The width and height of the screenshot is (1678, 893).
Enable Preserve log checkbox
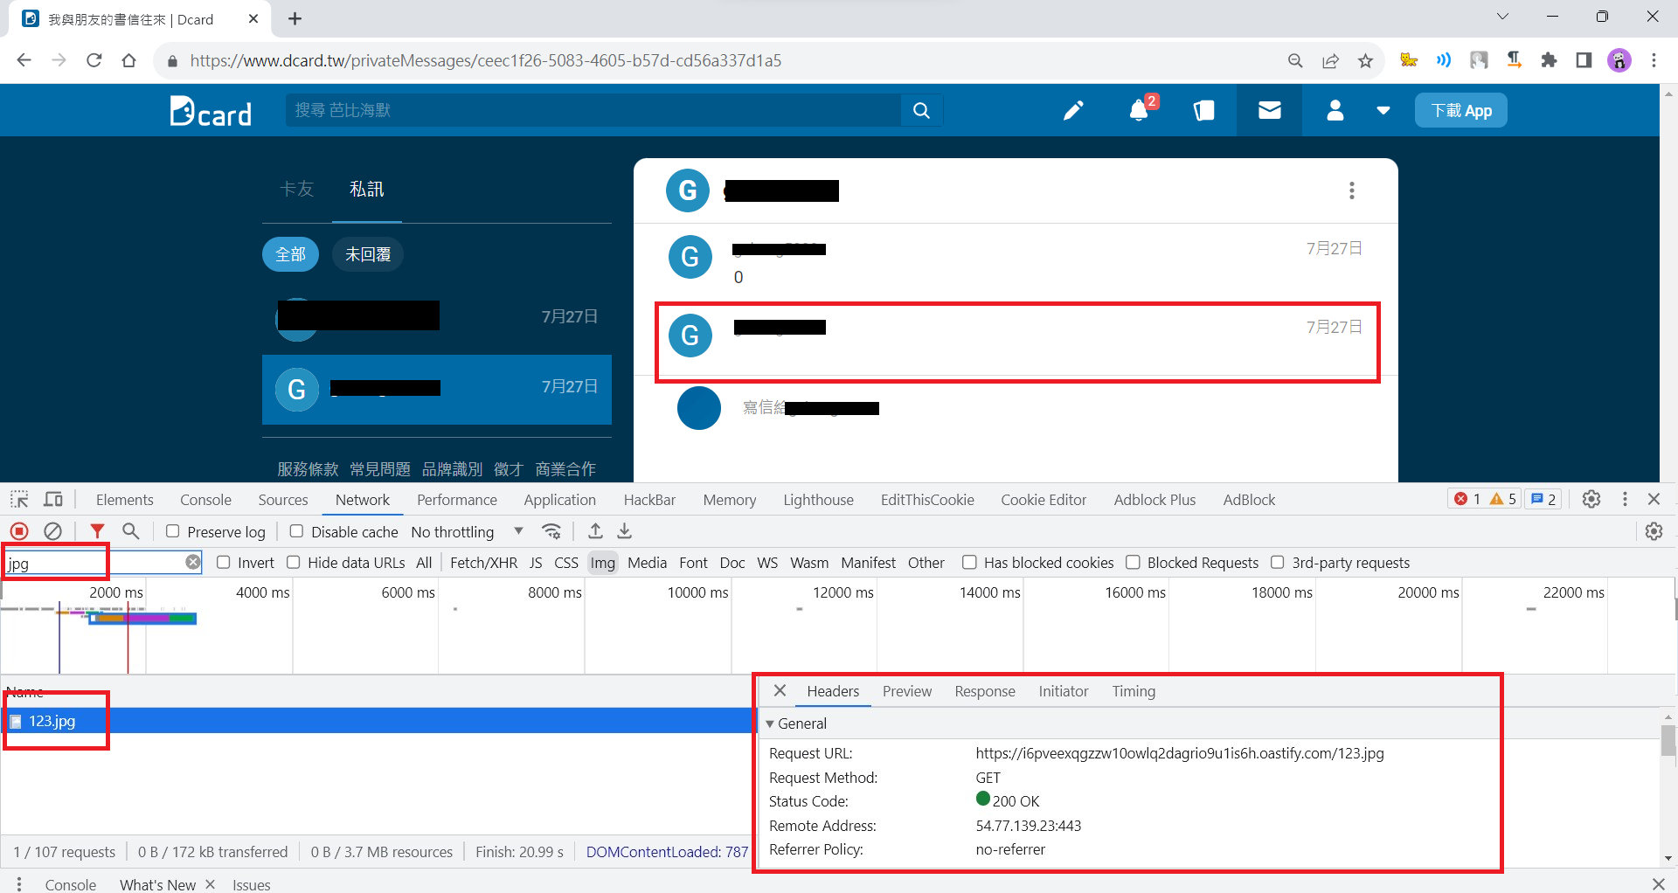[173, 531]
